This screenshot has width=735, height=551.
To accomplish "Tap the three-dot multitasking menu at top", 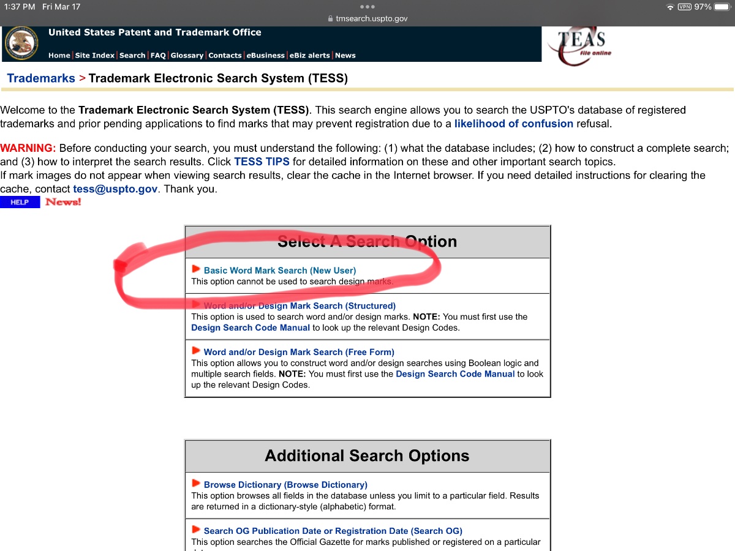I will point(367,7).
